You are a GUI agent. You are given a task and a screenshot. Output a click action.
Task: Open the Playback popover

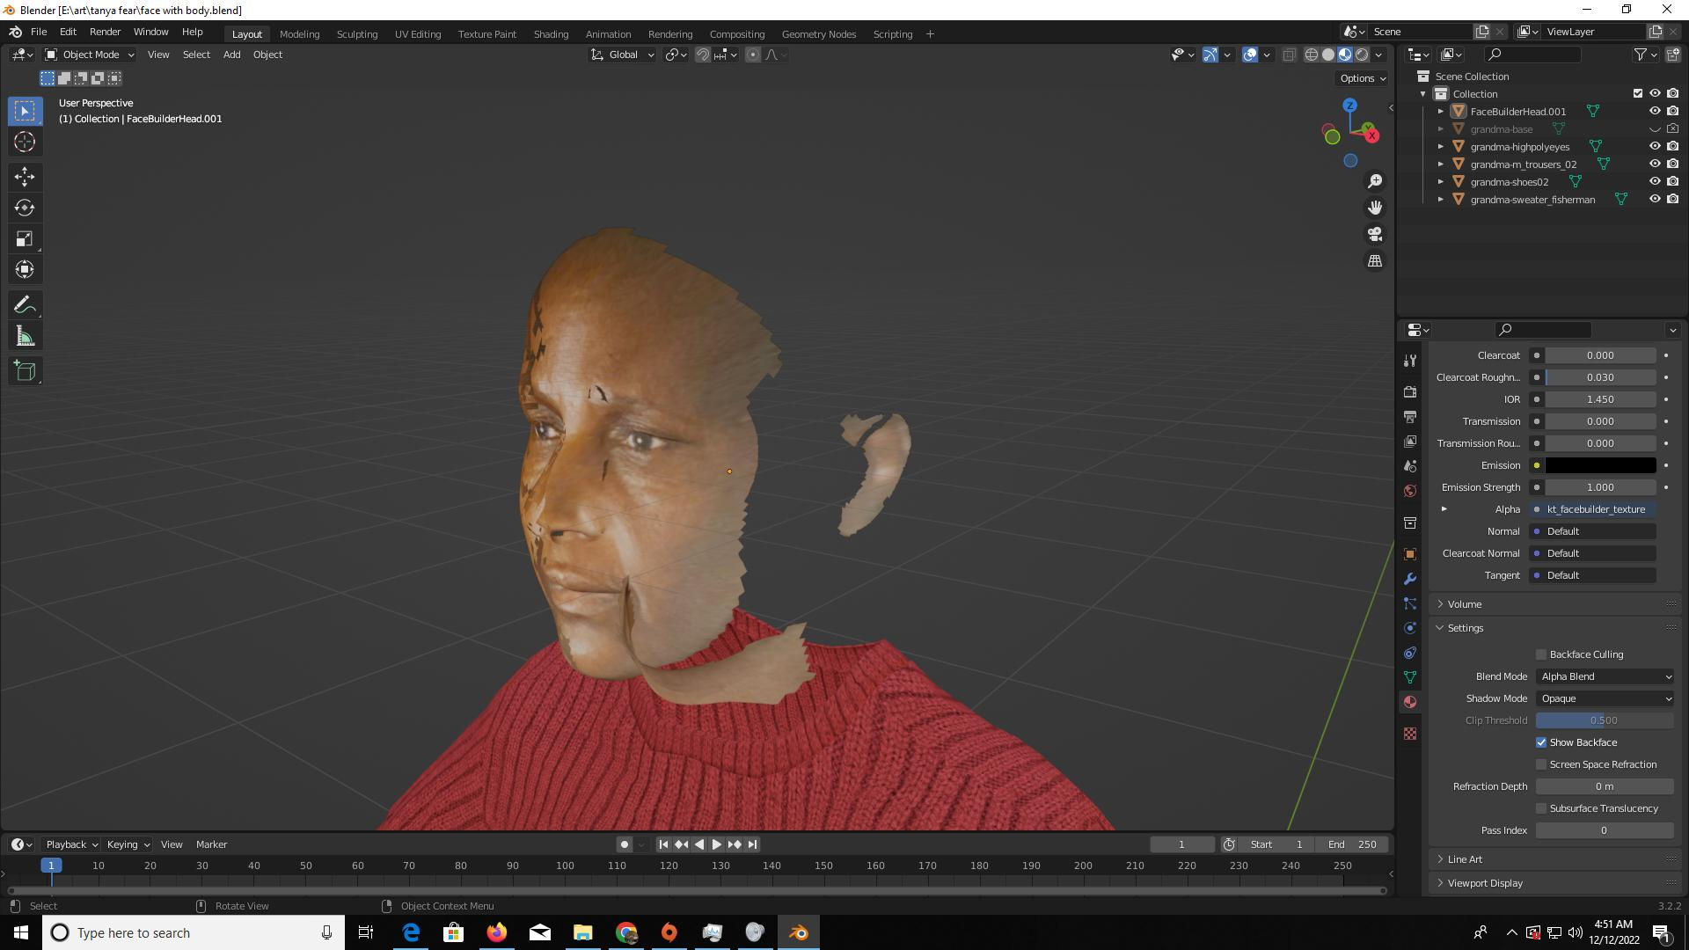click(72, 844)
